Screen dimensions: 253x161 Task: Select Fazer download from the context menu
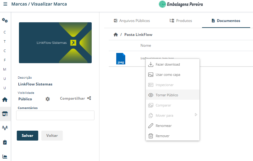(x=172, y=64)
